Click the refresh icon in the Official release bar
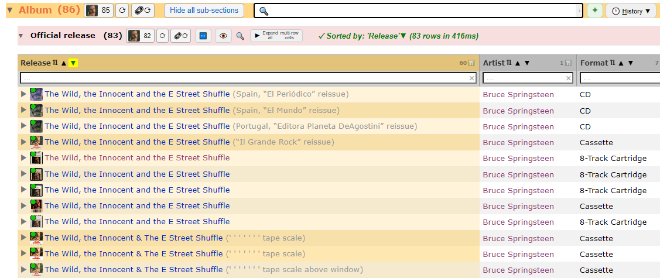The image size is (660, 278). (x=163, y=36)
